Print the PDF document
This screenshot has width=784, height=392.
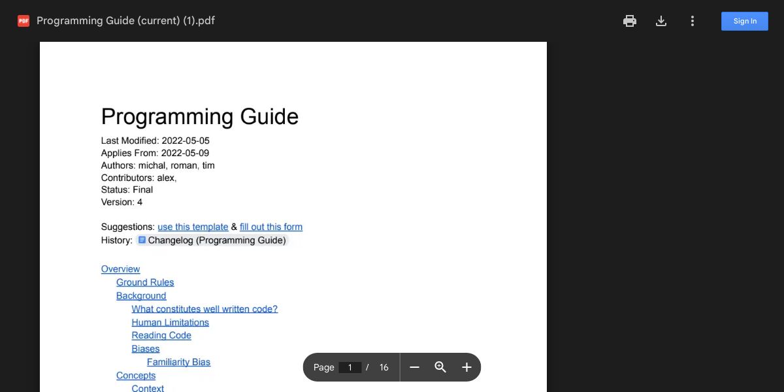(x=630, y=21)
